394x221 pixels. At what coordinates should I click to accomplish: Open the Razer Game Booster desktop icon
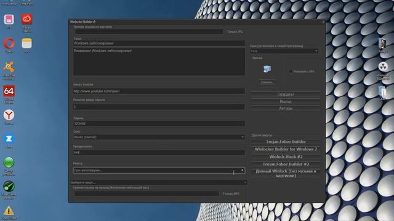tap(9, 187)
